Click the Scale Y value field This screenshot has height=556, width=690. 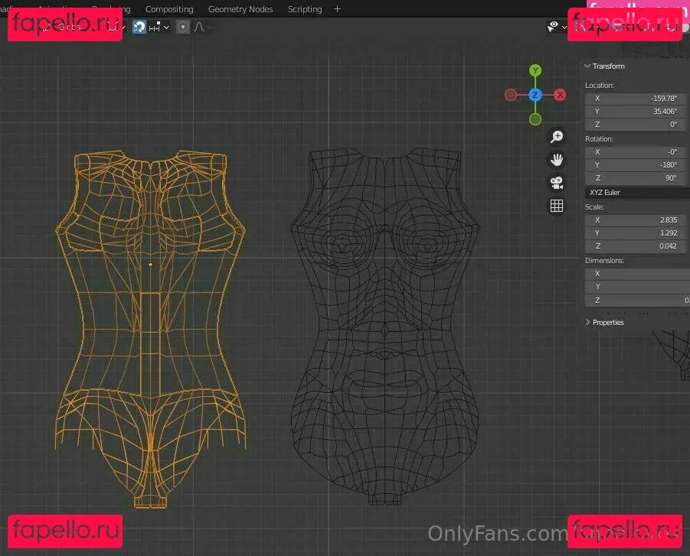tap(636, 233)
